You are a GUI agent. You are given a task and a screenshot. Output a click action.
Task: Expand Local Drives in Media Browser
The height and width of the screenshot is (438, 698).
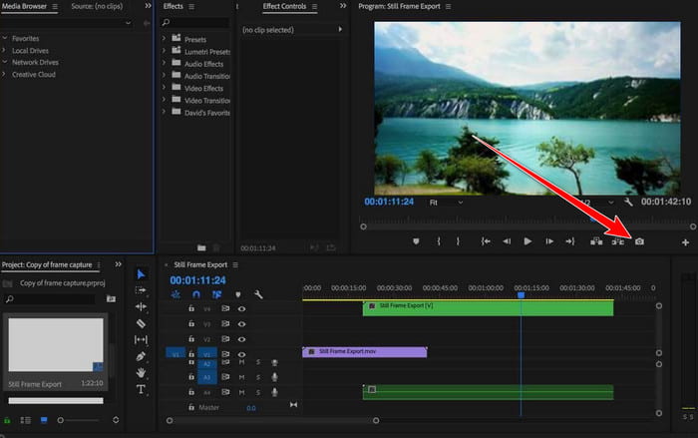5,50
